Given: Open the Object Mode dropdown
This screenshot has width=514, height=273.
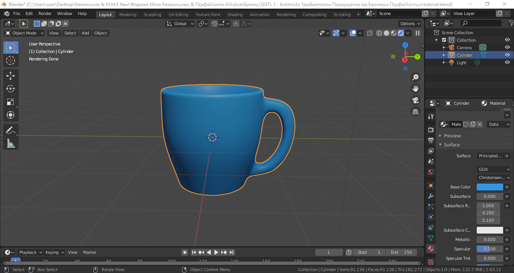Looking at the screenshot, I should pos(24,33).
